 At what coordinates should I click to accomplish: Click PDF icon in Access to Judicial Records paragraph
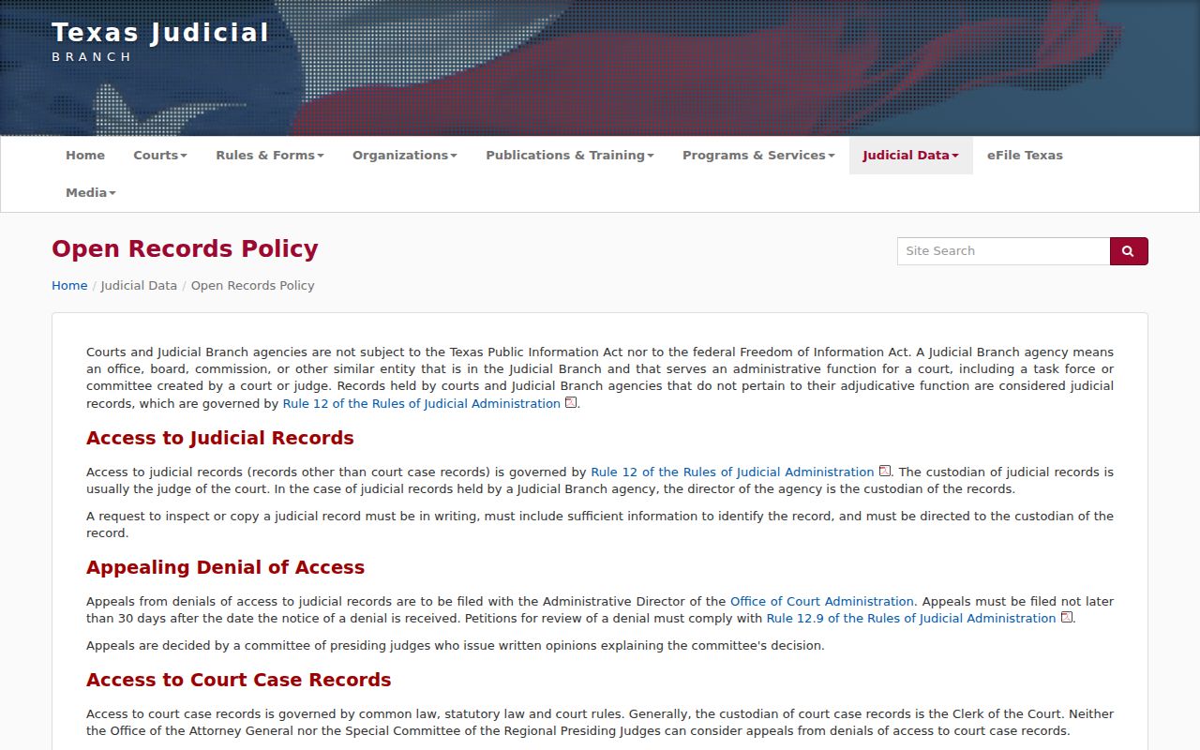pyautogui.click(x=884, y=472)
